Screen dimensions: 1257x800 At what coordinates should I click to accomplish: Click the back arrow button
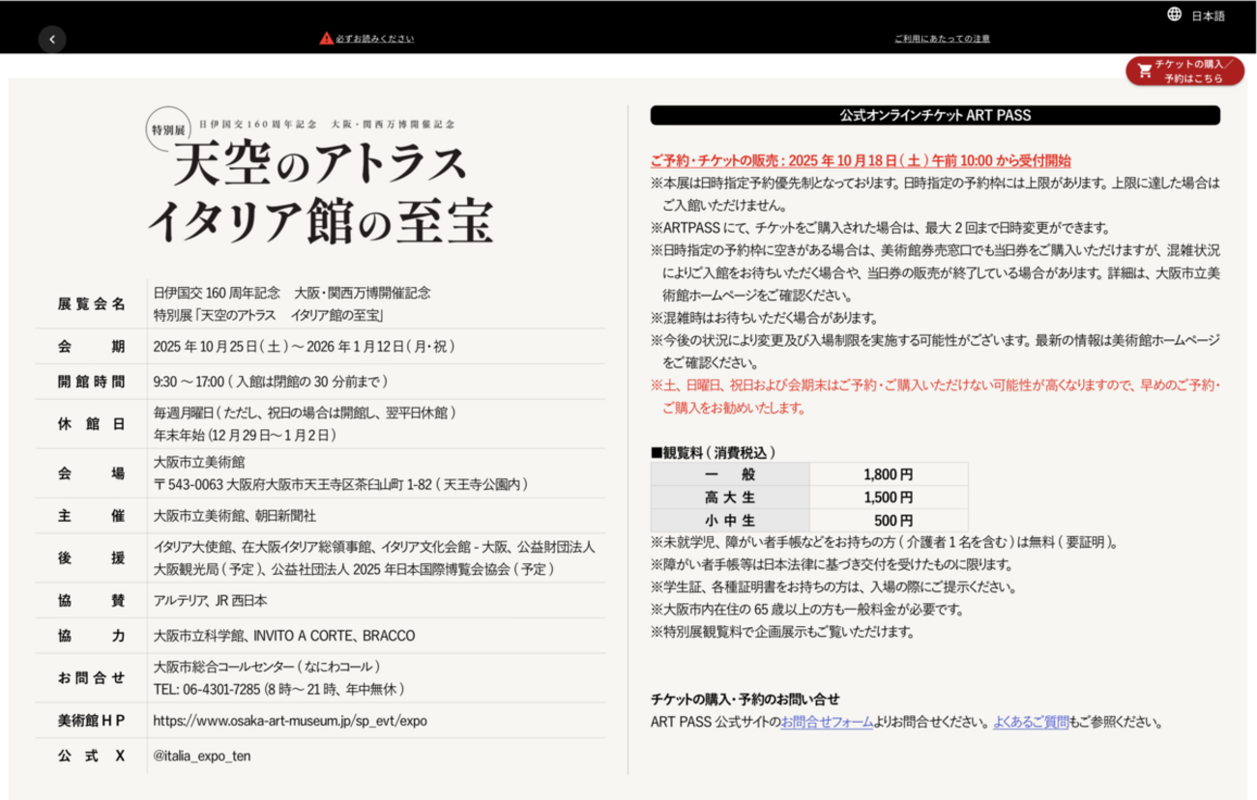pos(52,39)
